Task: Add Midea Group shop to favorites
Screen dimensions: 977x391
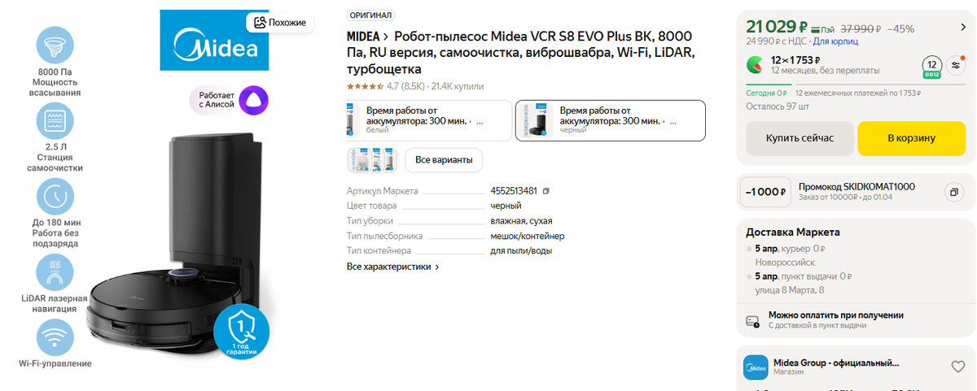Action: pos(958,366)
